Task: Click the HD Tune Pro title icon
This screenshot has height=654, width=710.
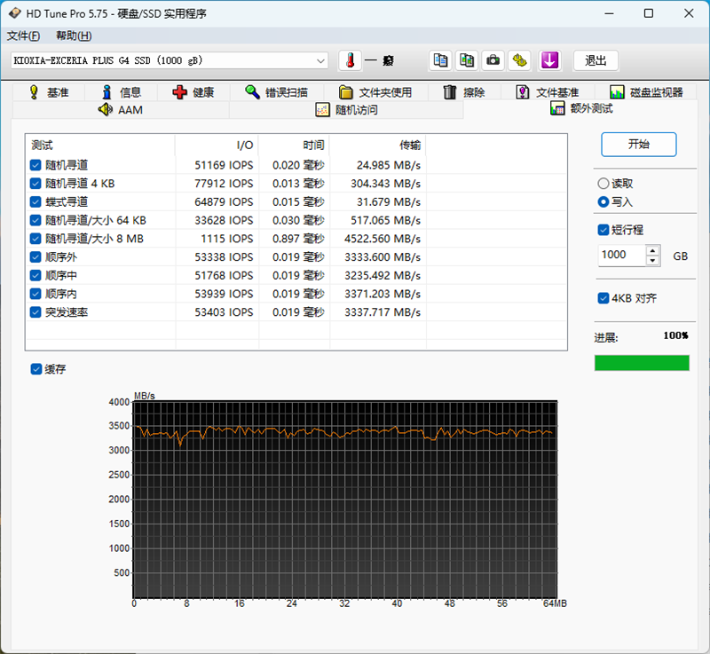Action: pos(14,13)
